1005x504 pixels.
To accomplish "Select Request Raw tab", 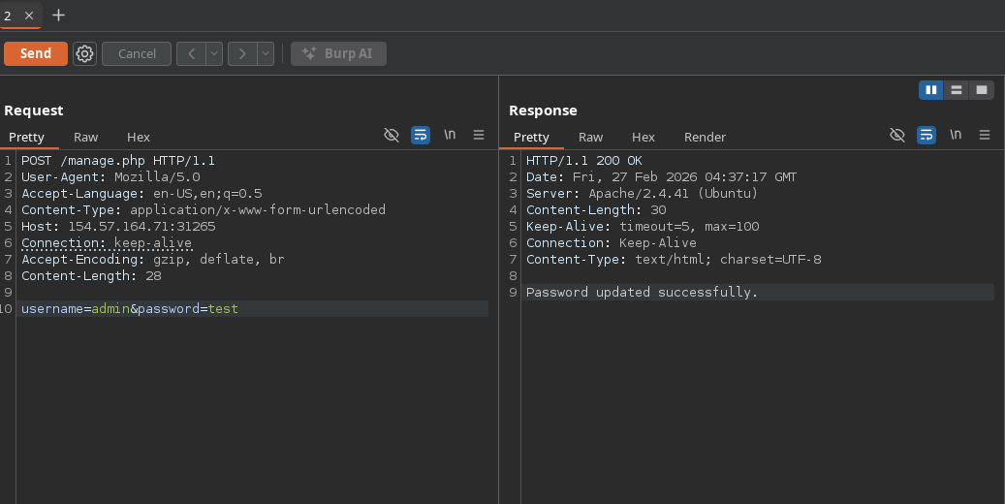I will [x=86, y=138].
